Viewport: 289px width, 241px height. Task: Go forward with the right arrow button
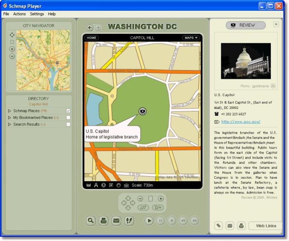click(98, 28)
